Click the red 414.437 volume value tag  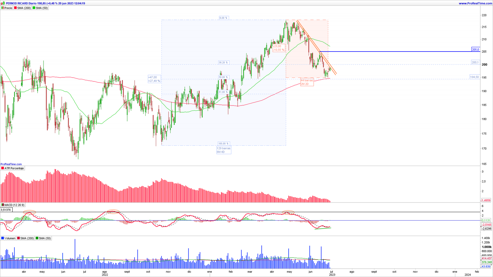click(487, 258)
